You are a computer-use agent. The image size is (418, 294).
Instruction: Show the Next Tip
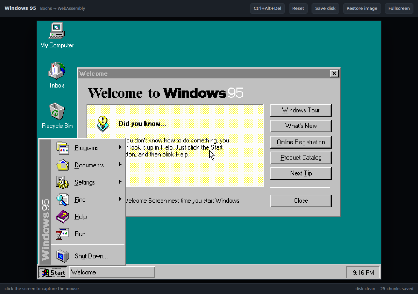(x=301, y=173)
